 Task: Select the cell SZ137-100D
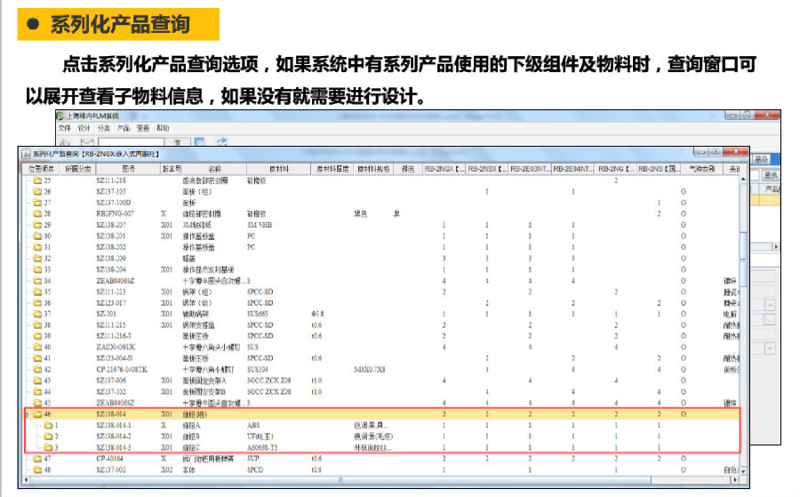coord(114,203)
